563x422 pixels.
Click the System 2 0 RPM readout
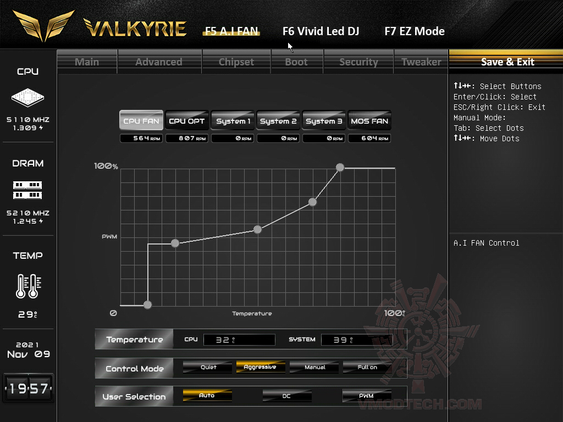pyautogui.click(x=278, y=138)
